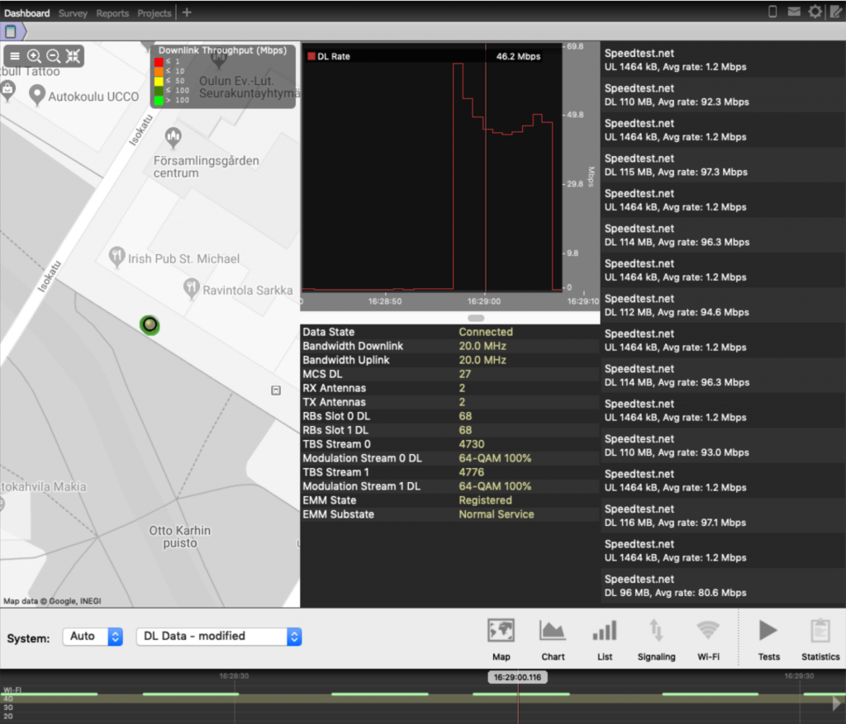Click yellow ≤ 50 legend color swatch
This screenshot has width=846, height=724.
coord(159,81)
